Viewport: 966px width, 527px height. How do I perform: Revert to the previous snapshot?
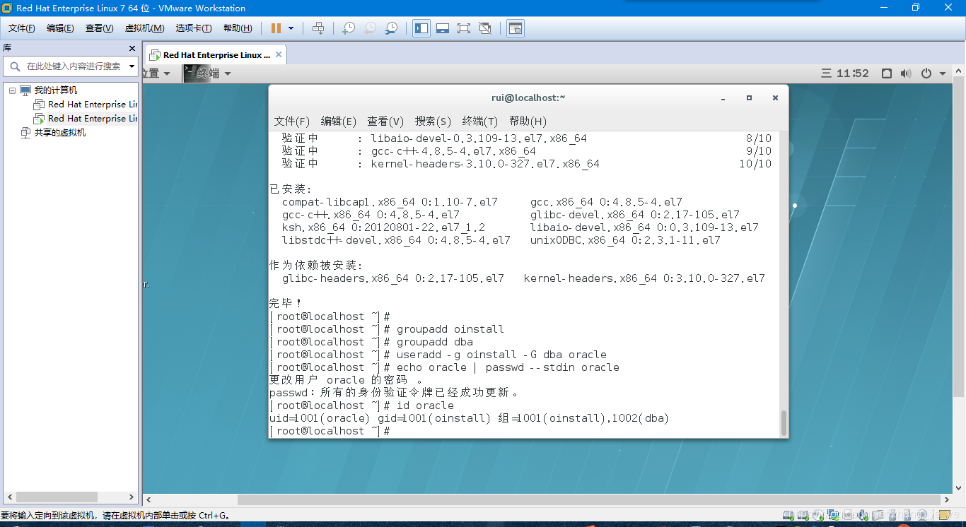tap(370, 28)
